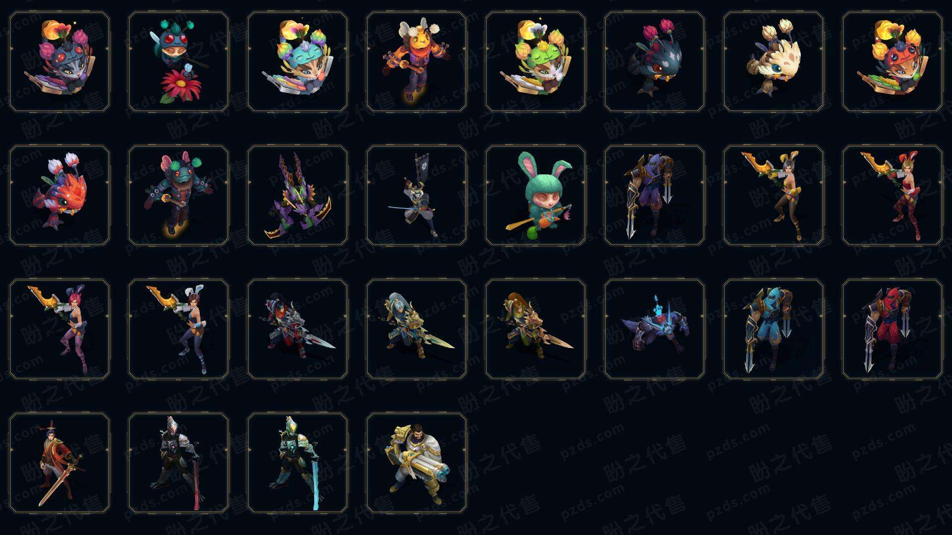
Task: Pick the pink-haired bunny girl with sword
Action: point(59,329)
